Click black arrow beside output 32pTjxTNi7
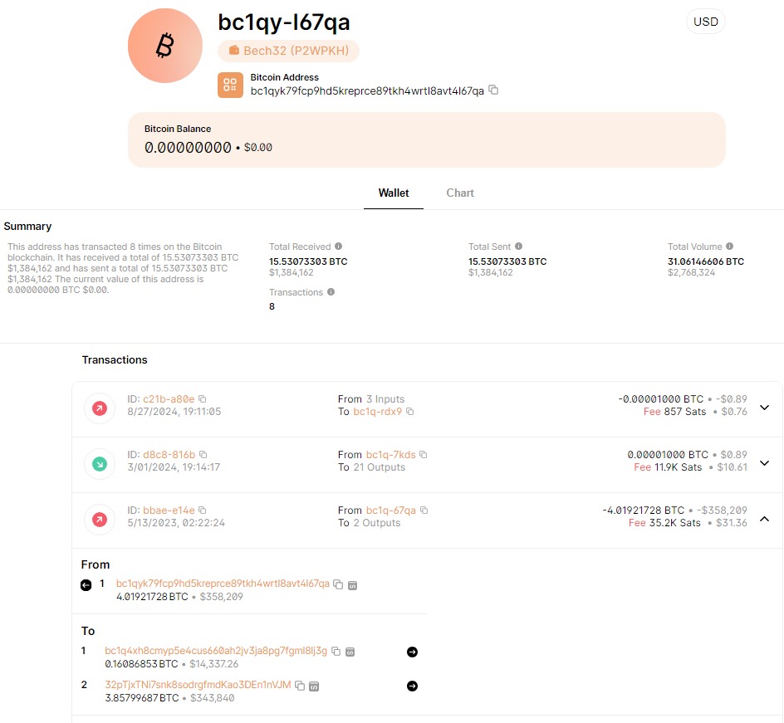The height and width of the screenshot is (723, 784). [x=412, y=686]
